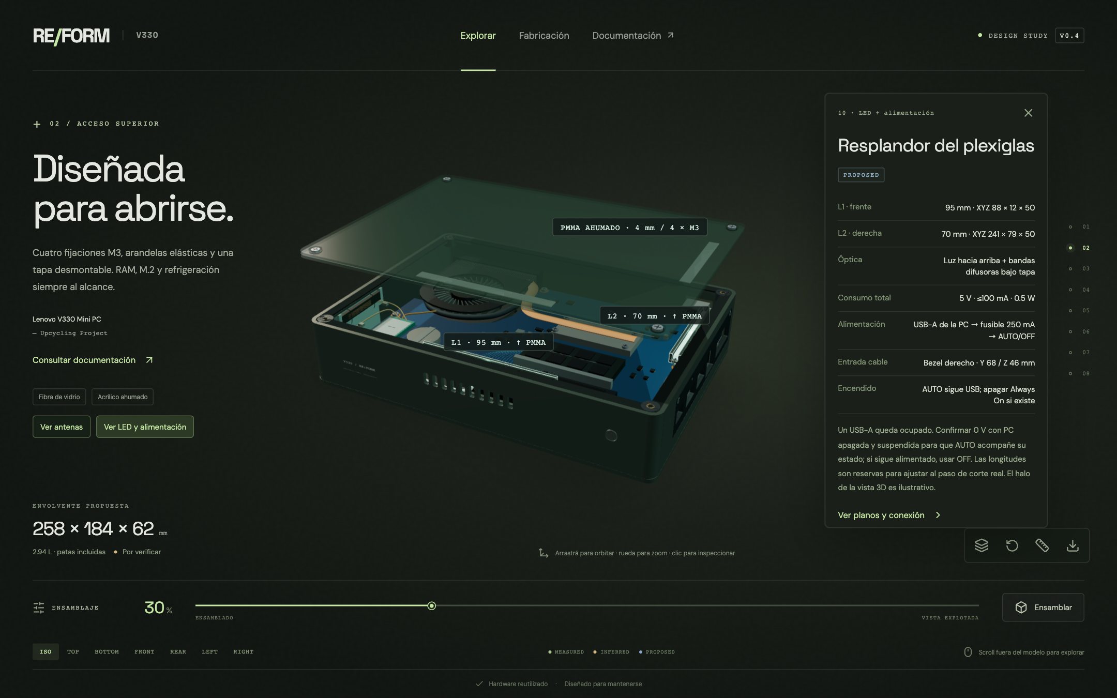Switch to RIGHT view
Image resolution: width=1117 pixels, height=698 pixels.
click(x=243, y=651)
